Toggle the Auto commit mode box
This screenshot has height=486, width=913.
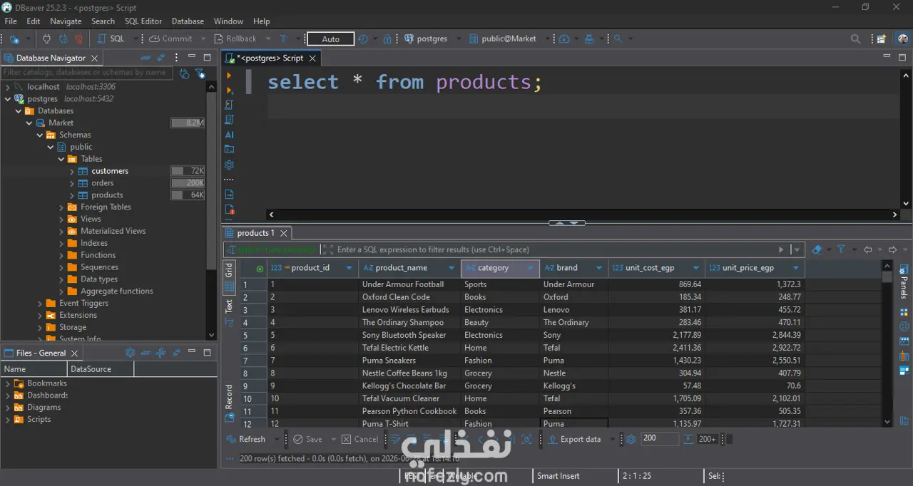[330, 39]
